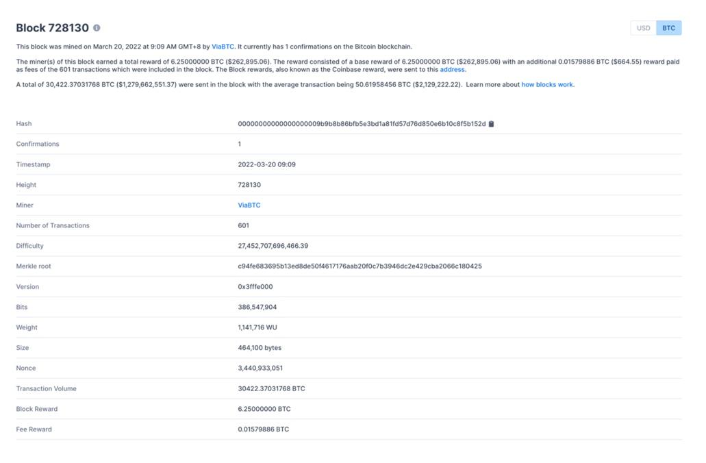Click the Transaction Volume row label
Screen dimensions: 706x463
(x=47, y=388)
